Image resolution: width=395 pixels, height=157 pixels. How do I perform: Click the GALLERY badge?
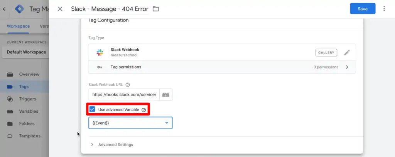point(326,52)
